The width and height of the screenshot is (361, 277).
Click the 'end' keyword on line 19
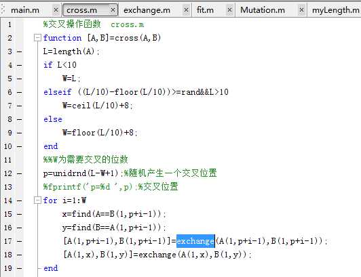coord(51,268)
